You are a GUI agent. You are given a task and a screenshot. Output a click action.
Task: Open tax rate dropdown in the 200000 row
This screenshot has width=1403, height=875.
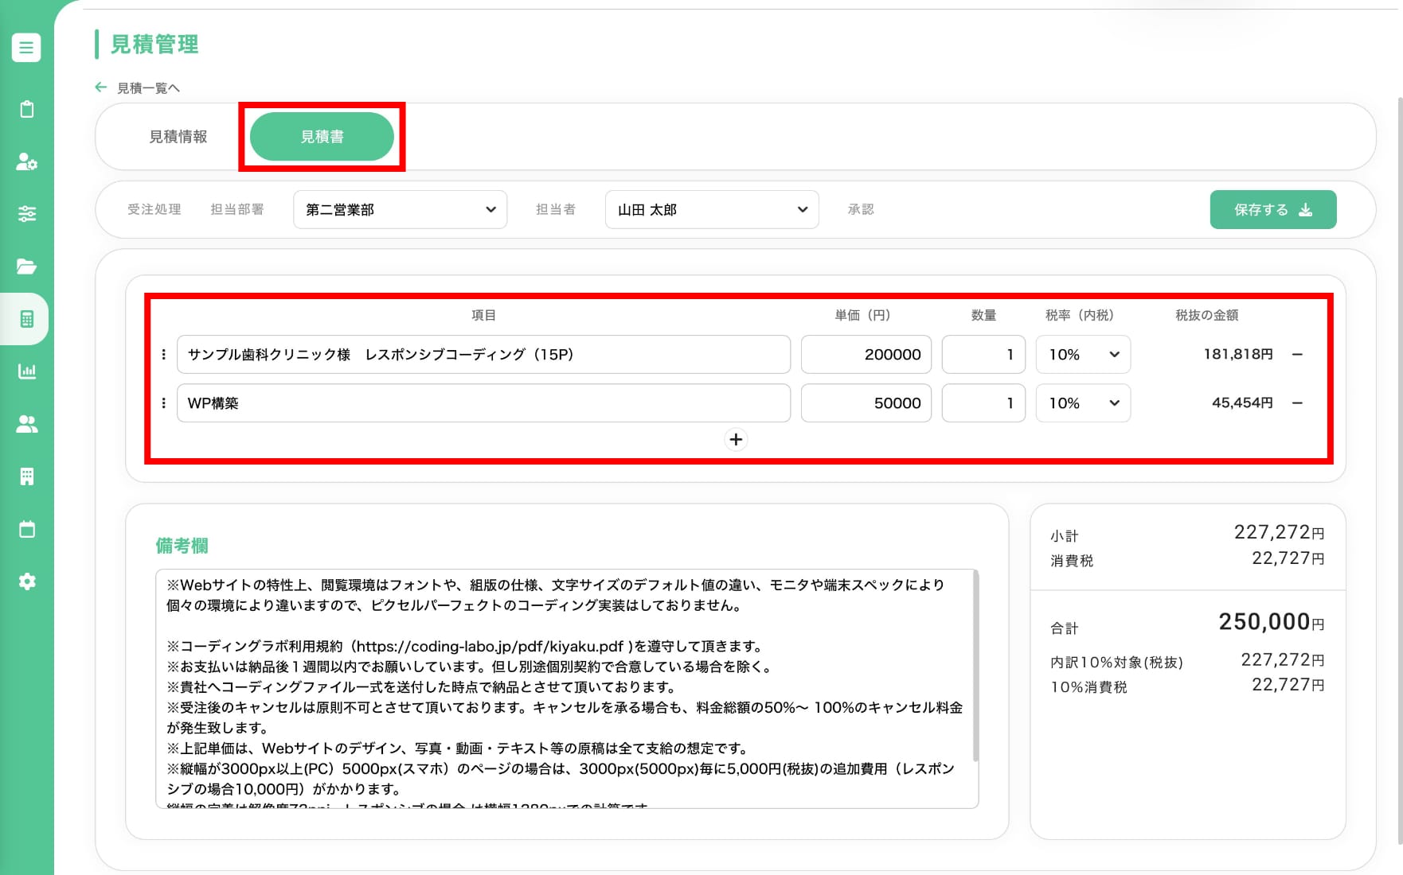point(1083,355)
